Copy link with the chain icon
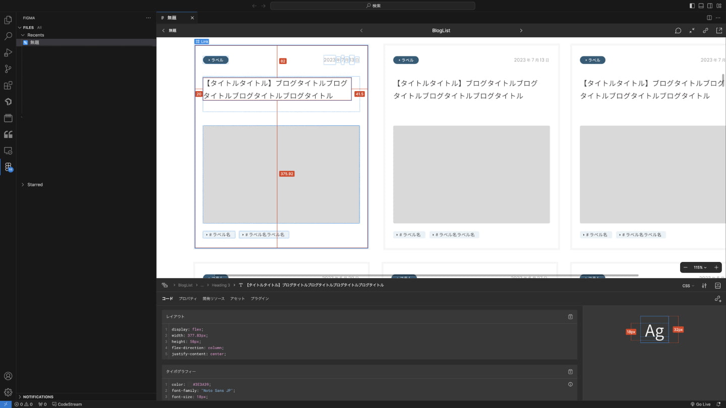The image size is (726, 408). (705, 31)
